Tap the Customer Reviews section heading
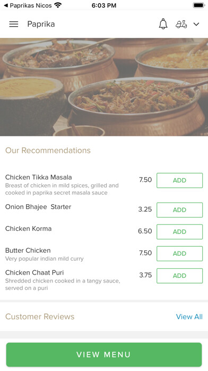The width and height of the screenshot is (208, 371). pyautogui.click(x=40, y=317)
